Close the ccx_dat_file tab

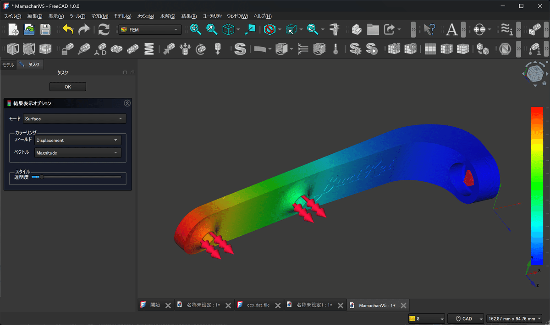(277, 305)
